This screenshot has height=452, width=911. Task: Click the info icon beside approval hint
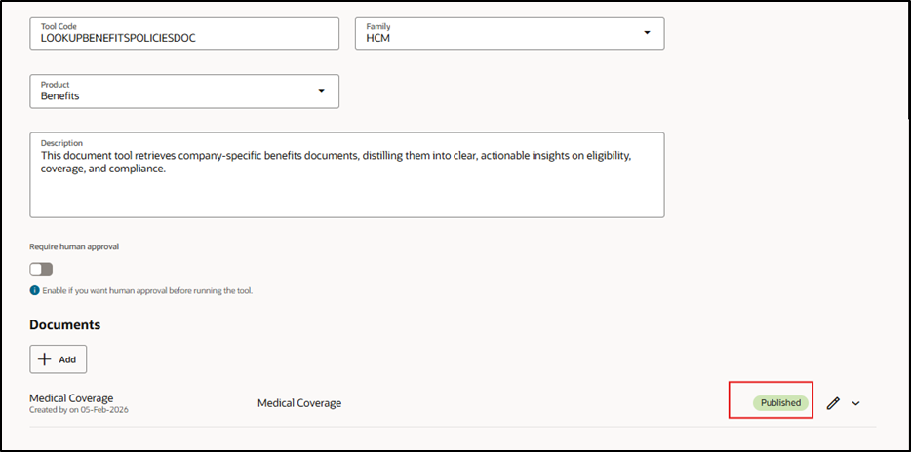34,290
